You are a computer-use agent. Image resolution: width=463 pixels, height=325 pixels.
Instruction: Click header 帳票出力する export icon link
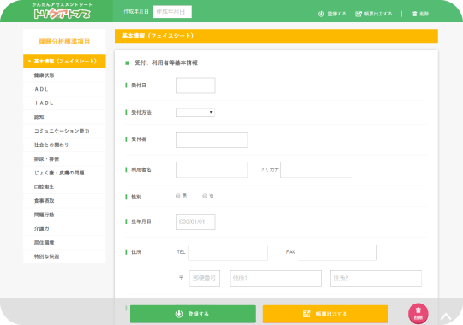click(x=374, y=14)
